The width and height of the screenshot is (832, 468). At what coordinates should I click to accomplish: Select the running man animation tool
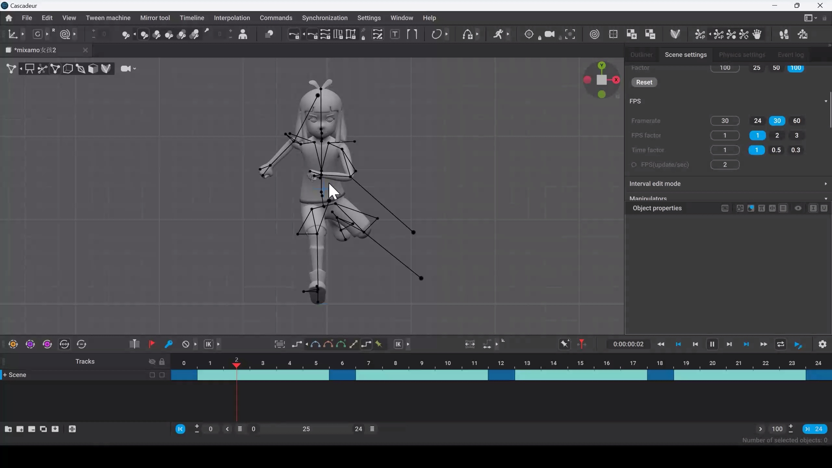[500, 34]
